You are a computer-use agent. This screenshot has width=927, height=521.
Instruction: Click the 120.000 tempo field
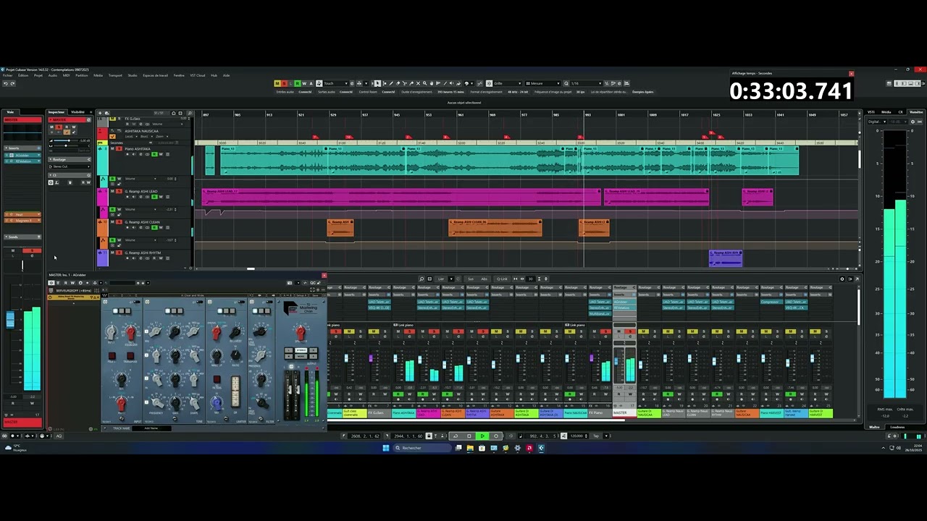(577, 436)
